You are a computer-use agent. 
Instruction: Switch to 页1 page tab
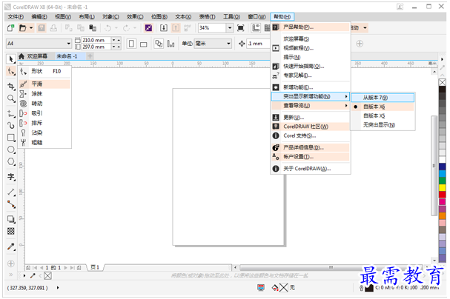click(x=95, y=267)
